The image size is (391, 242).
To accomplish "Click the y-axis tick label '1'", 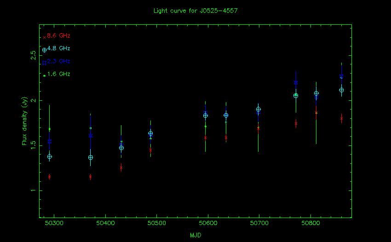I will pyautogui.click(x=33, y=190).
